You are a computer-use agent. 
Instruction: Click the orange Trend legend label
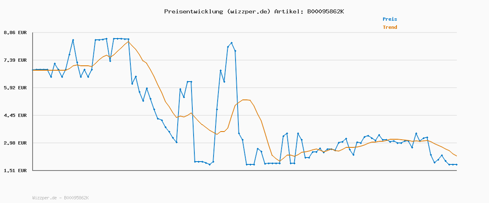point(390,27)
